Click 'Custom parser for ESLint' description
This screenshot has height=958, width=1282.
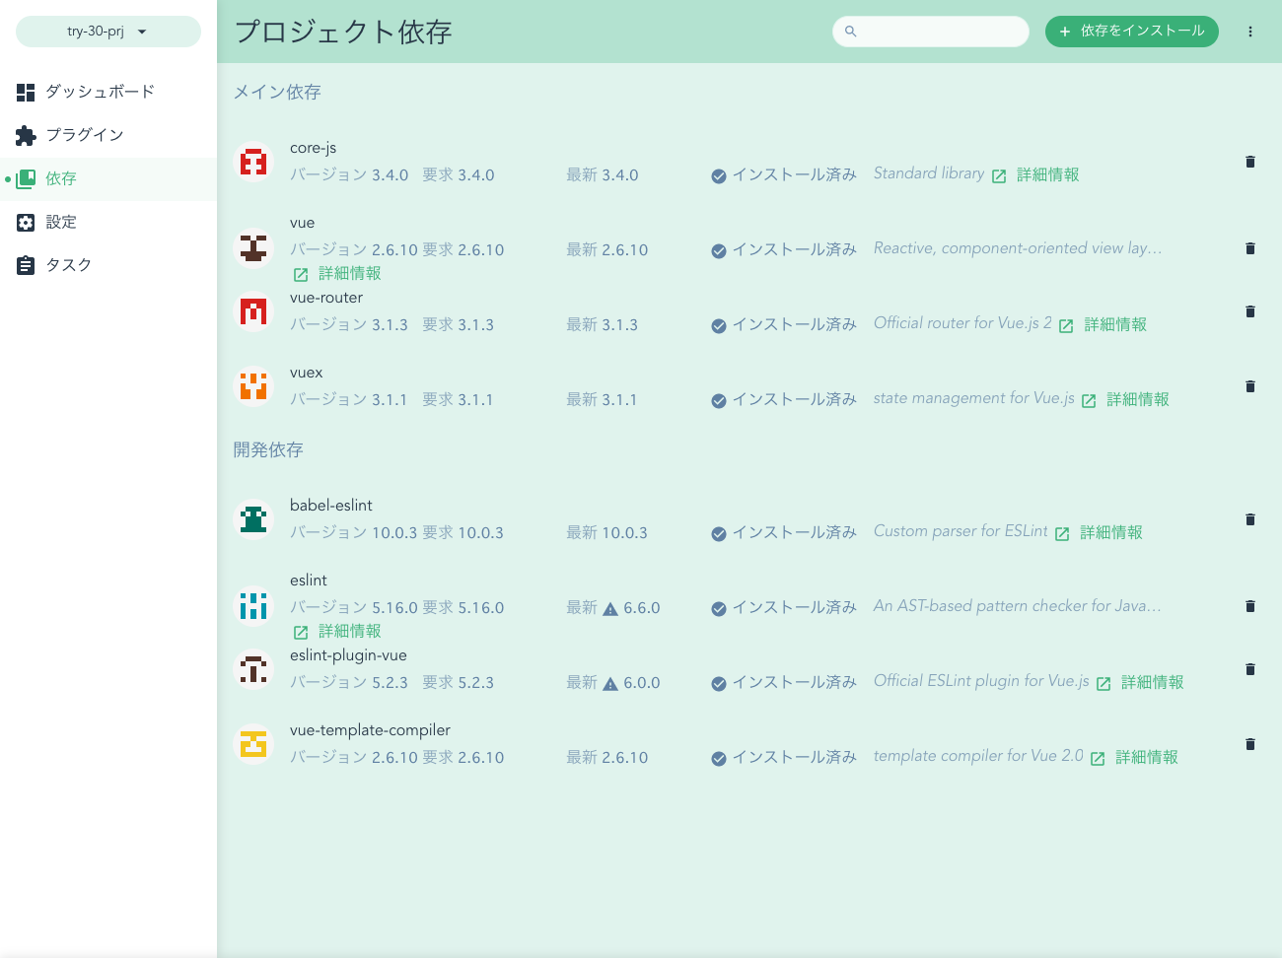pyautogui.click(x=961, y=531)
